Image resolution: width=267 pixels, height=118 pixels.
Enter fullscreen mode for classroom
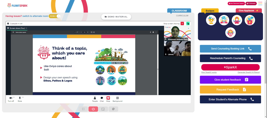83,109
